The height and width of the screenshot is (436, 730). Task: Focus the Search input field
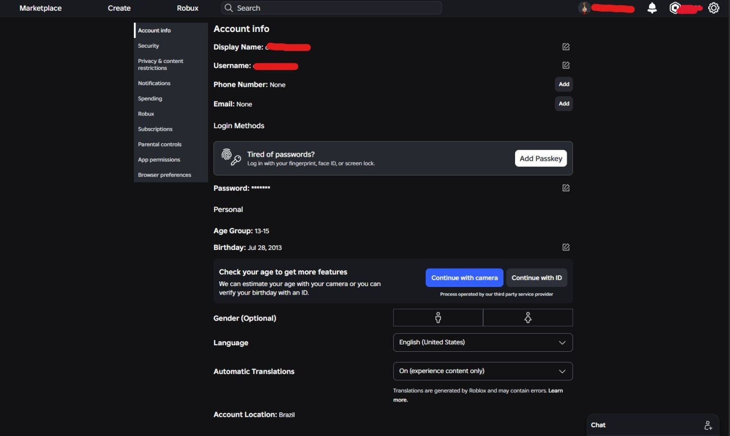[x=332, y=8]
